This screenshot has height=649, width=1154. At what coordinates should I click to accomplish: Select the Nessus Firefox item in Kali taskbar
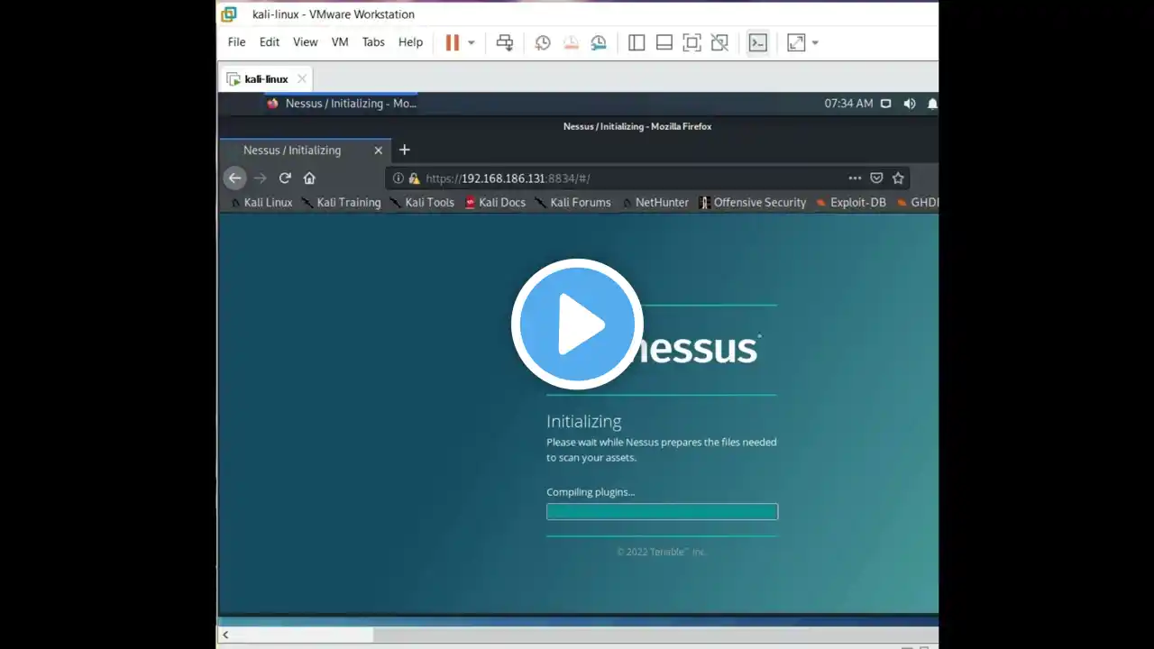point(341,104)
